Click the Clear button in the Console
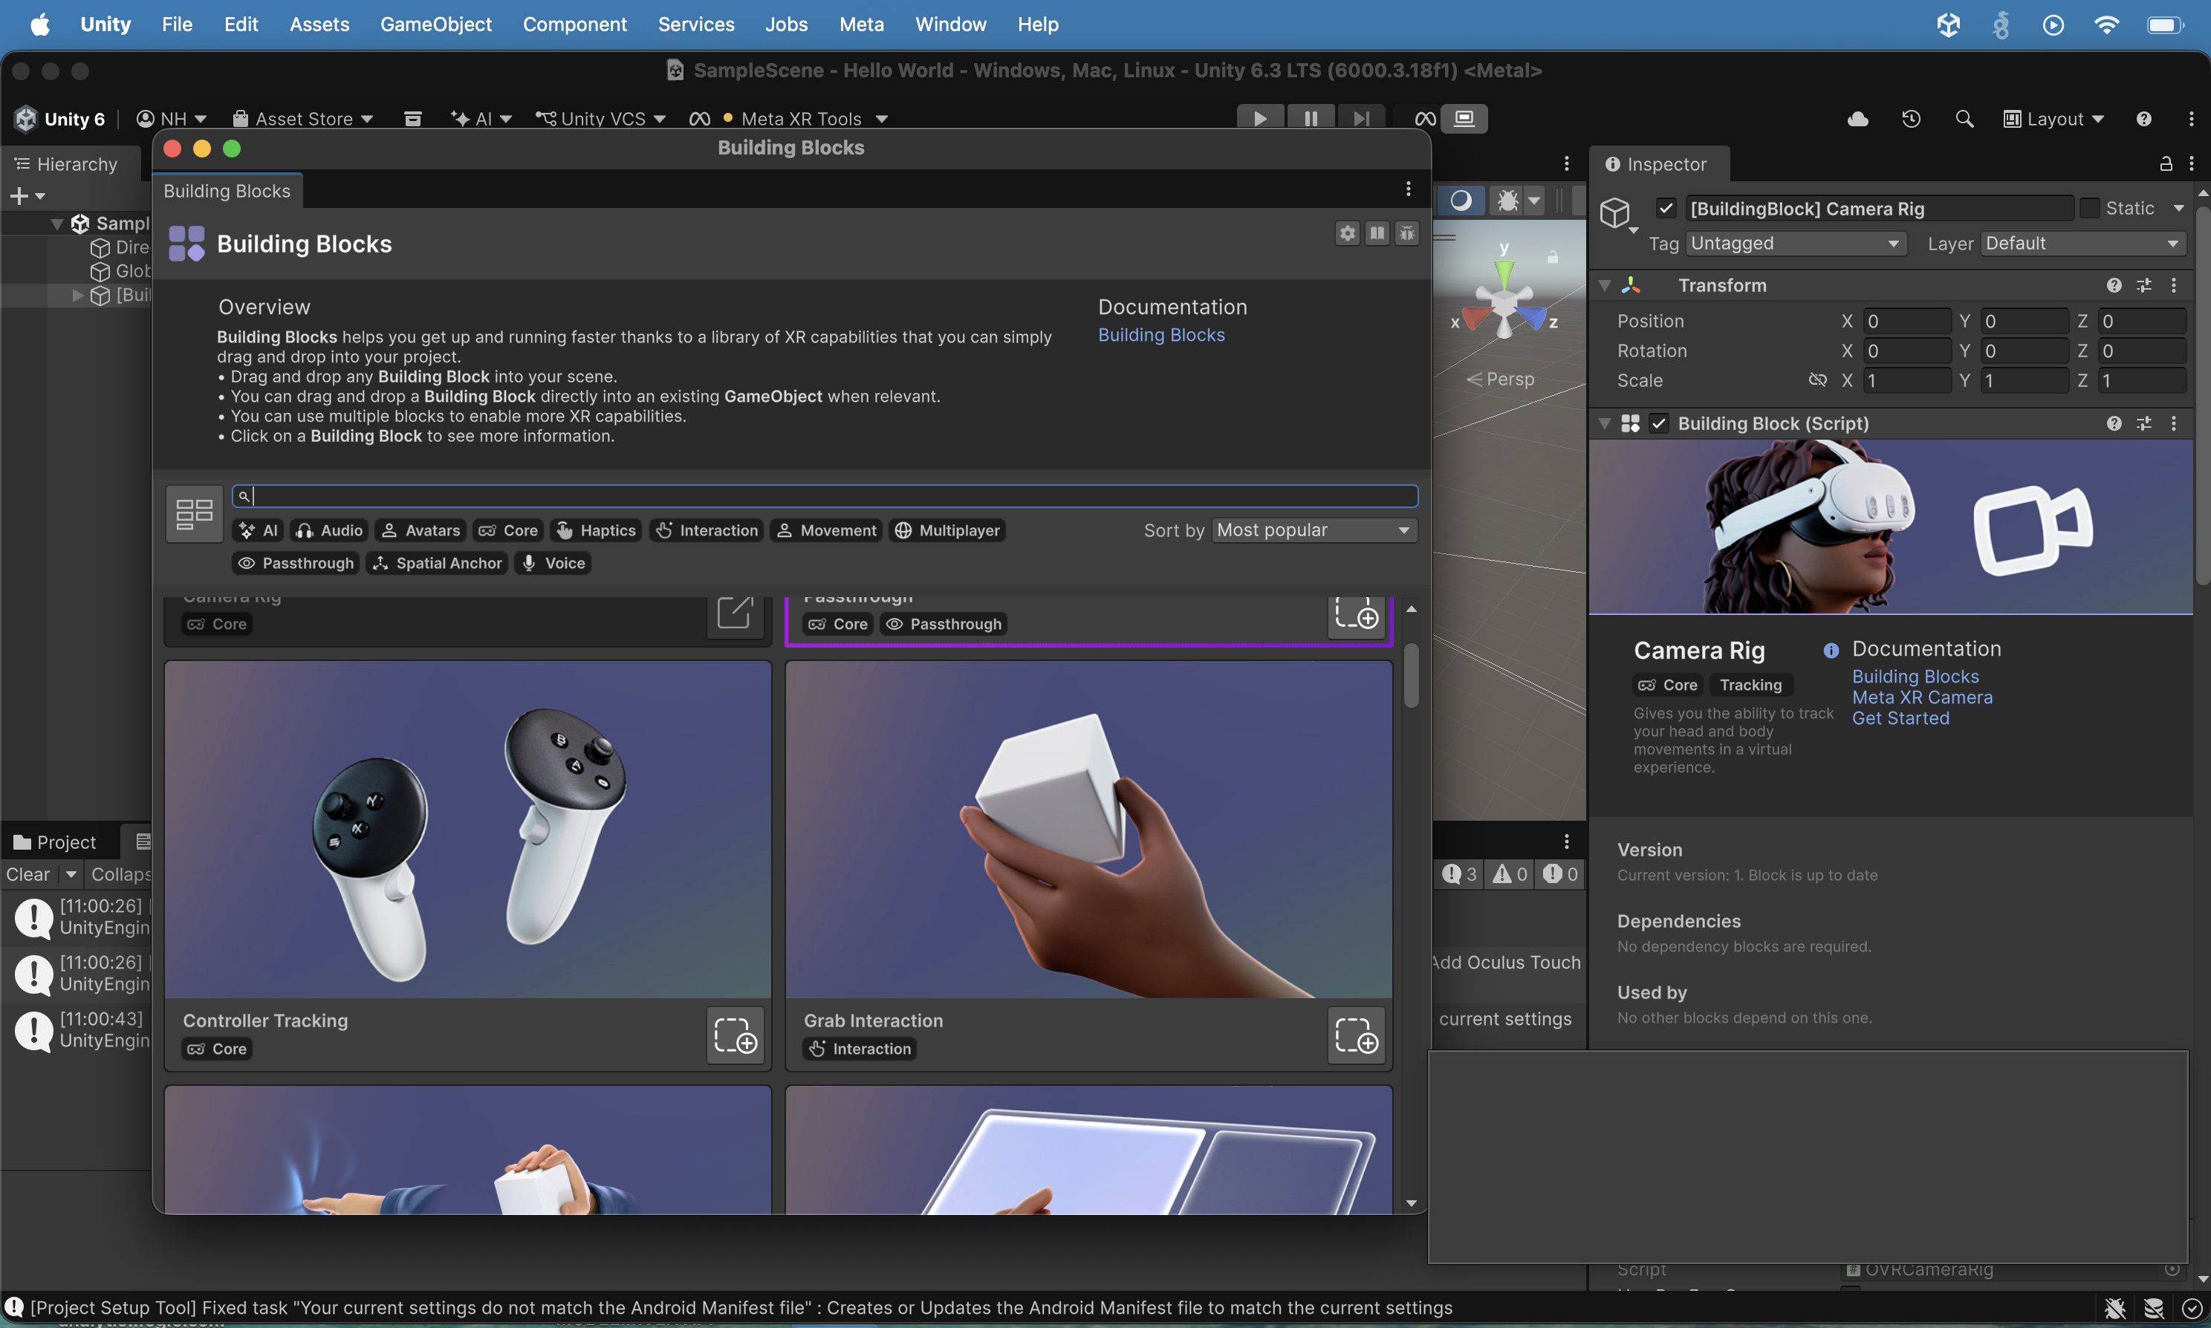 tap(29, 874)
